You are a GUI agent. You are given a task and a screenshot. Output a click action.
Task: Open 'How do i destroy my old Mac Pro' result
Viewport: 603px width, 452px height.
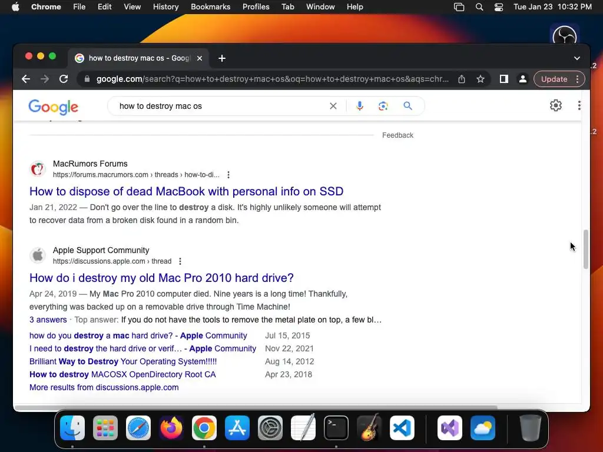[161, 278]
